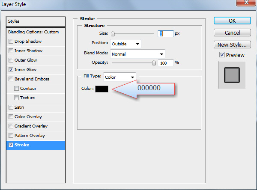Uncheck the Inner Glow checkbox
257x190 pixels.
pos(11,69)
